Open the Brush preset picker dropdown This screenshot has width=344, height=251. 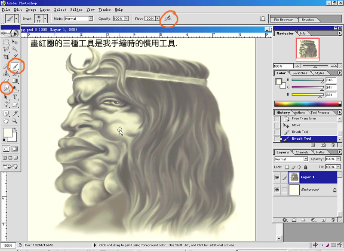45,18
